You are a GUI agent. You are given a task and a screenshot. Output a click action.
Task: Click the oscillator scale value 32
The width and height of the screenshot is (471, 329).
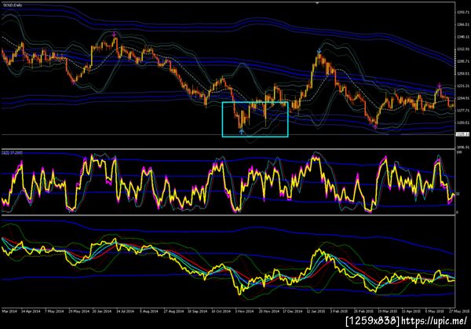coord(458,194)
